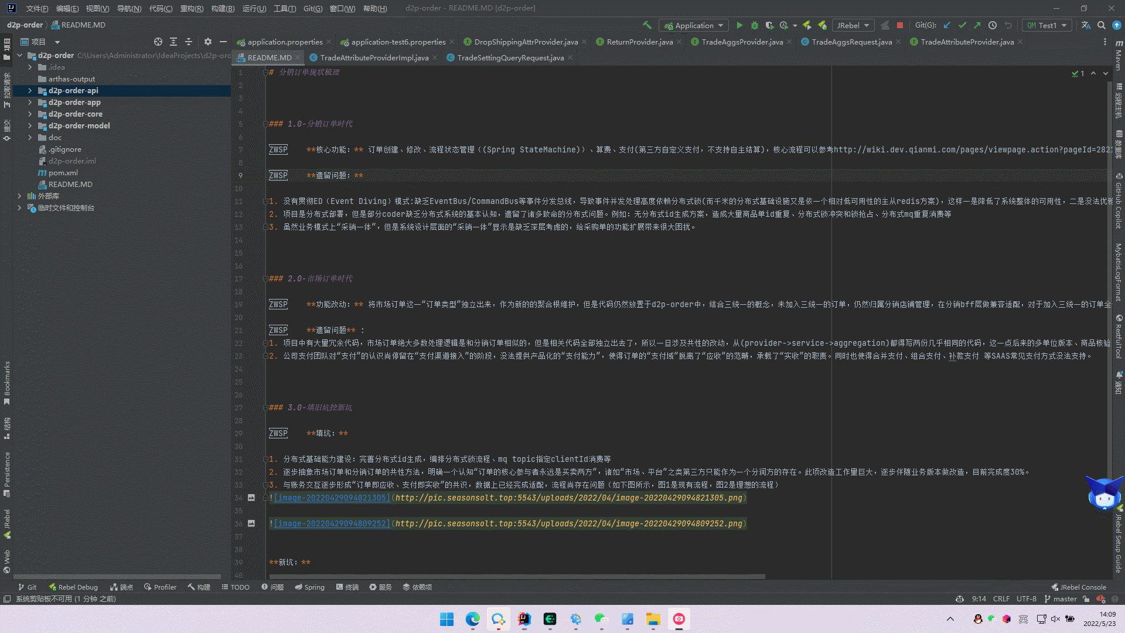Click the master git branch widget
The height and width of the screenshot is (633, 1125).
[1061, 599]
